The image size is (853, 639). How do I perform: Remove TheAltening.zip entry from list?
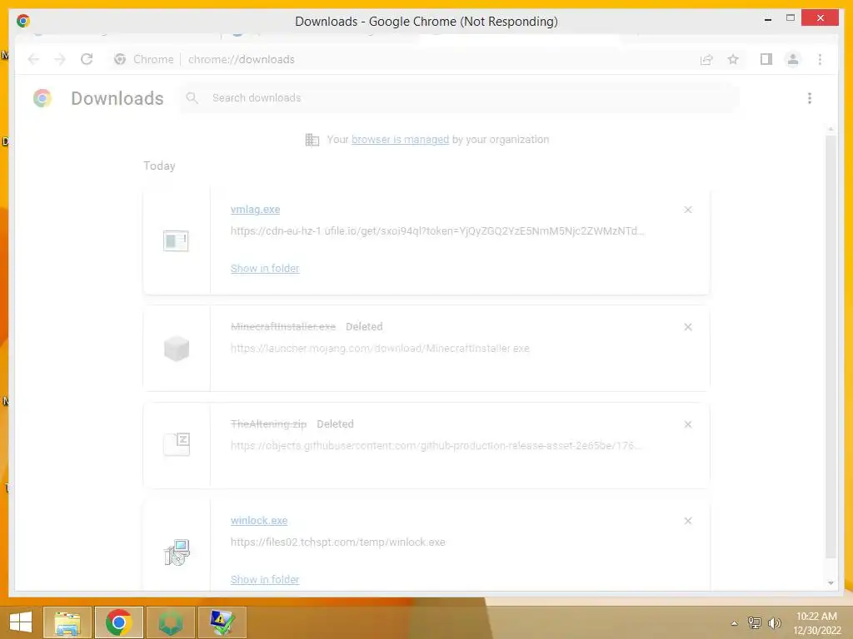tap(687, 424)
